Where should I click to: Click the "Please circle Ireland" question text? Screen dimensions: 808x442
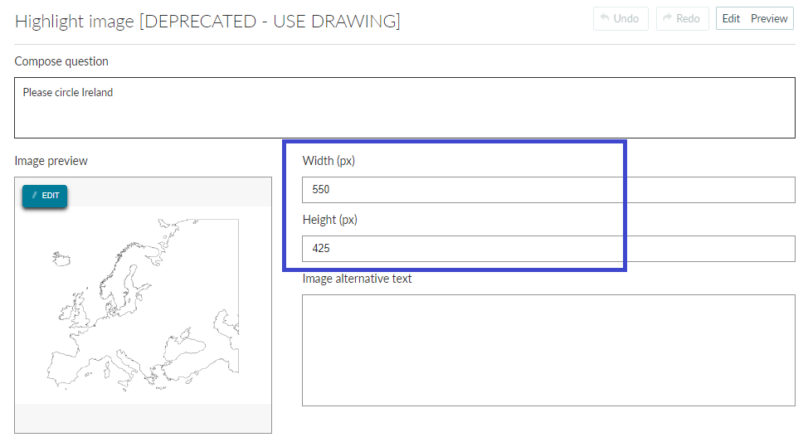(67, 92)
